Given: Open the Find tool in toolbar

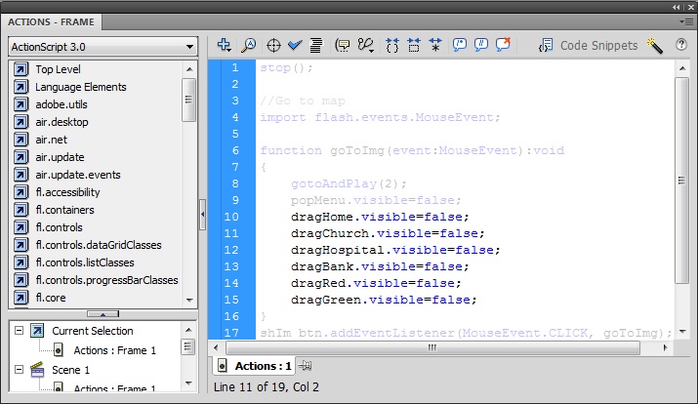Looking at the screenshot, I should pos(248,45).
